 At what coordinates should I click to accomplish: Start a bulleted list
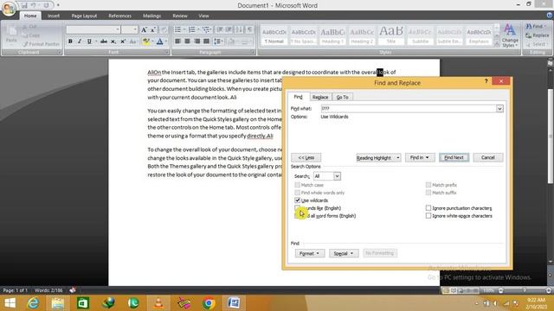click(x=178, y=29)
